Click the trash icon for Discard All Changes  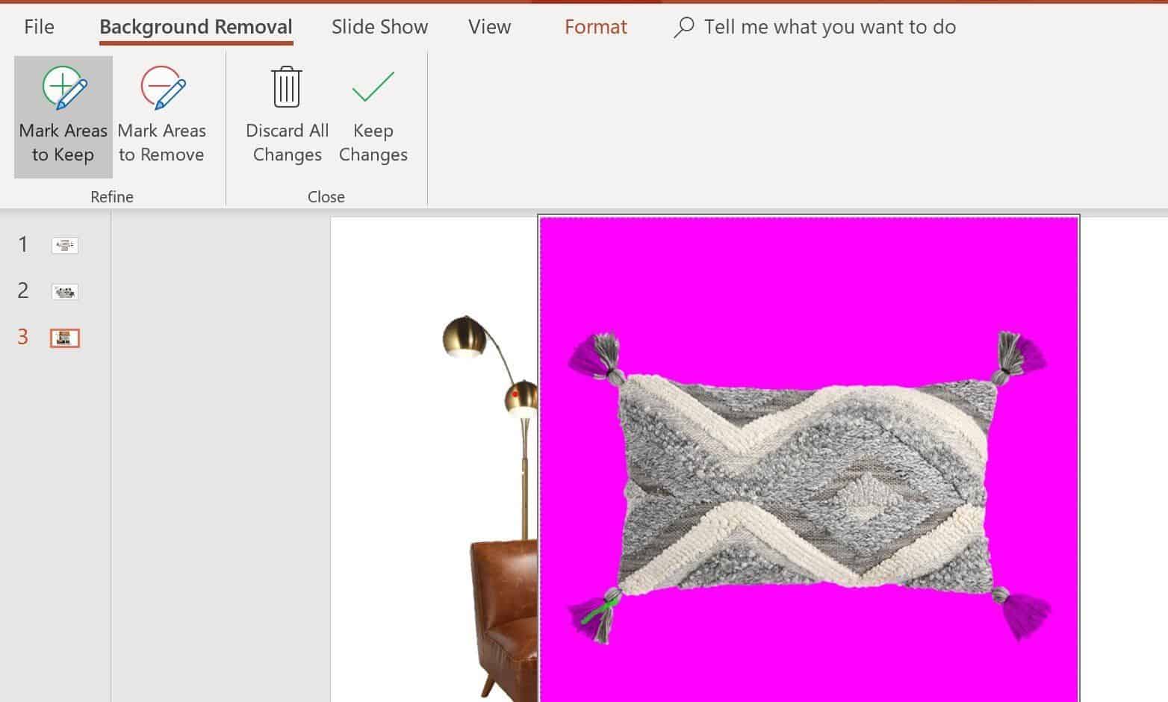click(x=287, y=88)
